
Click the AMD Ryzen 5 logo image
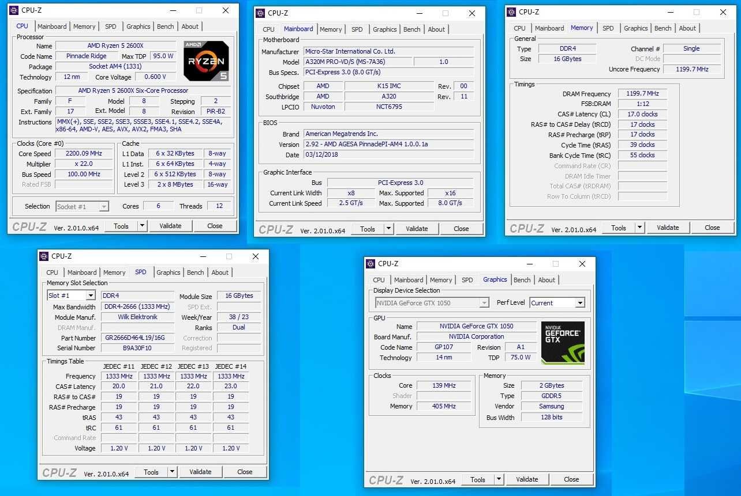click(x=206, y=60)
